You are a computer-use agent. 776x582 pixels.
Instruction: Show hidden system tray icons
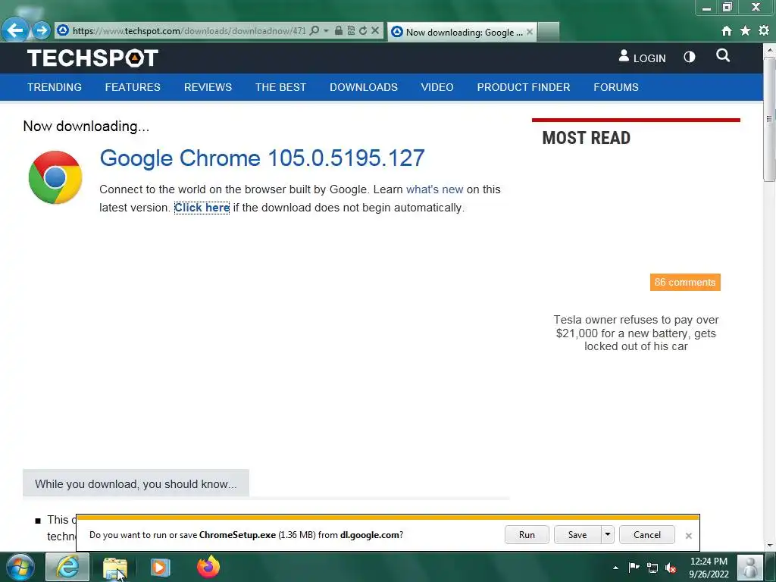click(x=615, y=568)
